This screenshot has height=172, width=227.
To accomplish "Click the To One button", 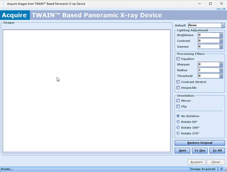I will tap(200, 151).
